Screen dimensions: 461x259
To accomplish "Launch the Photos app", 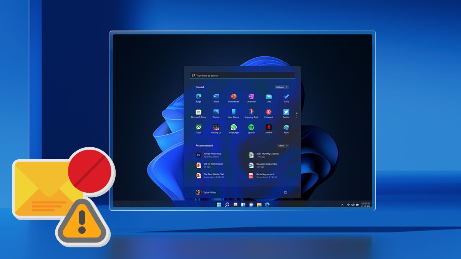I will pos(216,114).
